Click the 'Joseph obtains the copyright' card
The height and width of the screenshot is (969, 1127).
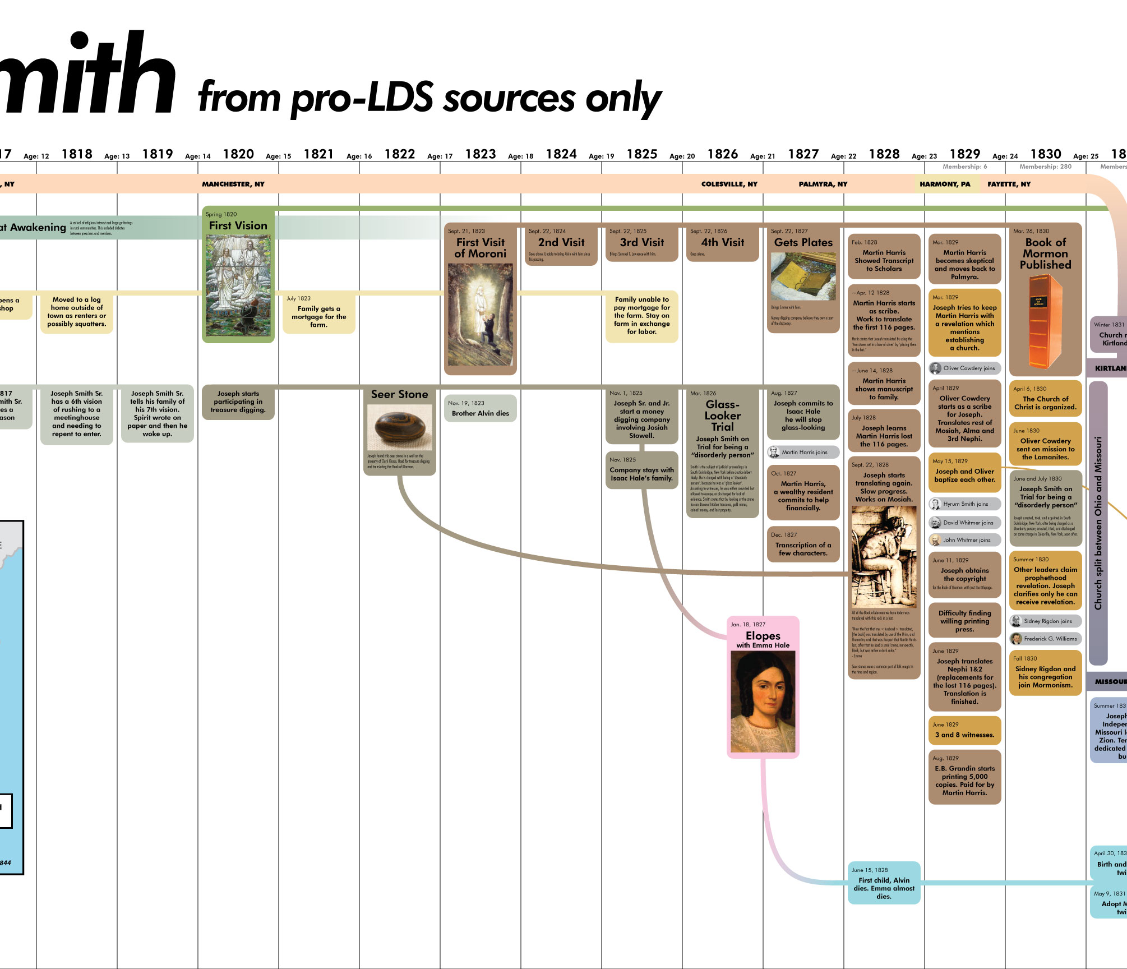[965, 575]
